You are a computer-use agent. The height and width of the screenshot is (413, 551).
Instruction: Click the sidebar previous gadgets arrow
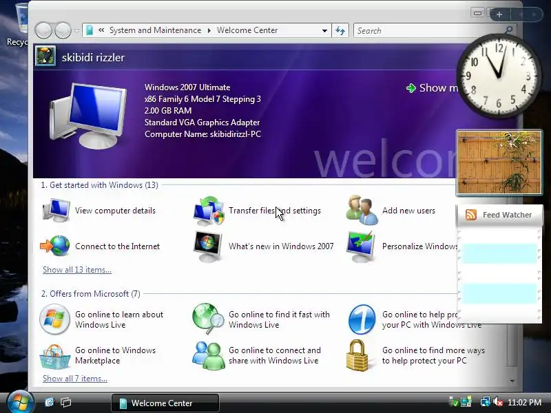pyautogui.click(x=521, y=14)
